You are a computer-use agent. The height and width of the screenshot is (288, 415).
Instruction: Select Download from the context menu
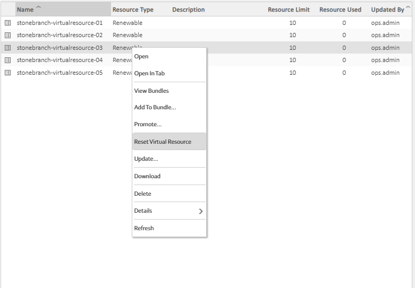pos(147,176)
